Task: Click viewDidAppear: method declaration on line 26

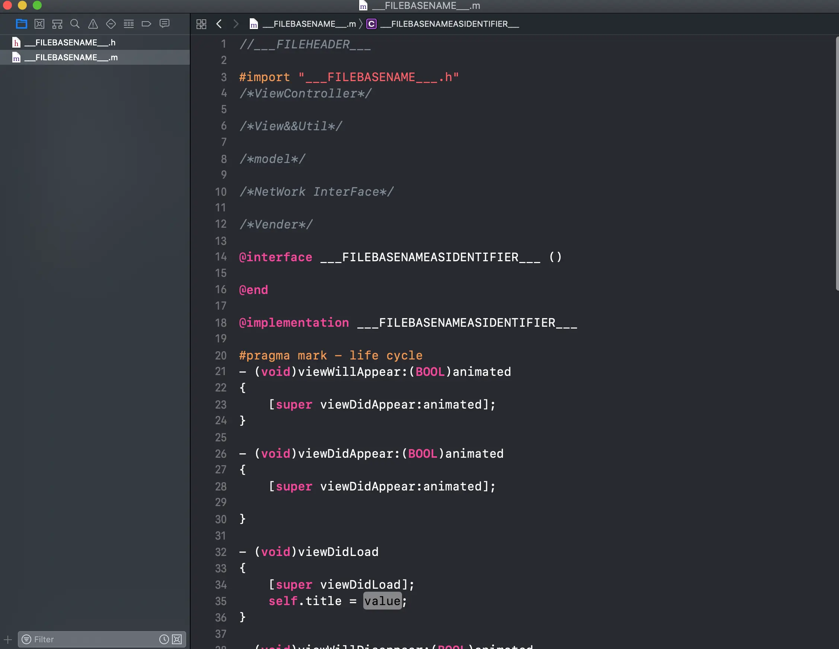Action: [371, 454]
